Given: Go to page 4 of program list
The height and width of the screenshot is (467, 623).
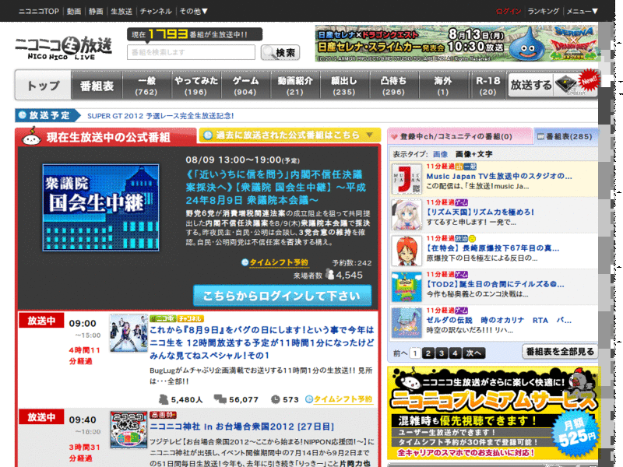Looking at the screenshot, I should tap(455, 353).
